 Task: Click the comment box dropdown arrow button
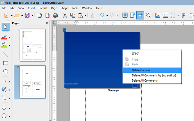135,86
